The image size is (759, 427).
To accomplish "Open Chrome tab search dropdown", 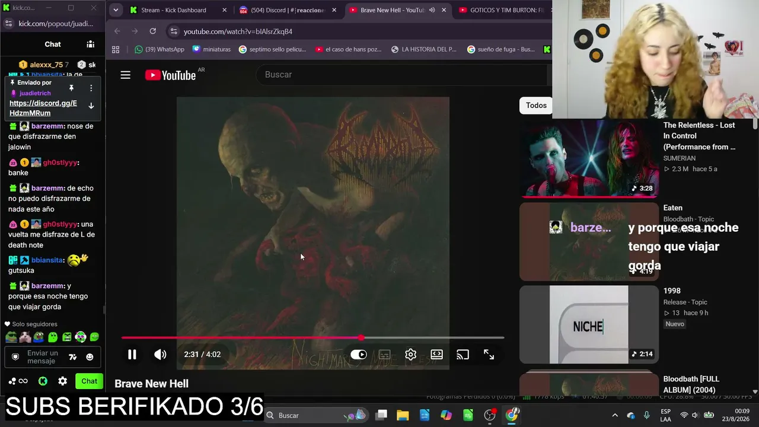I will pyautogui.click(x=116, y=10).
